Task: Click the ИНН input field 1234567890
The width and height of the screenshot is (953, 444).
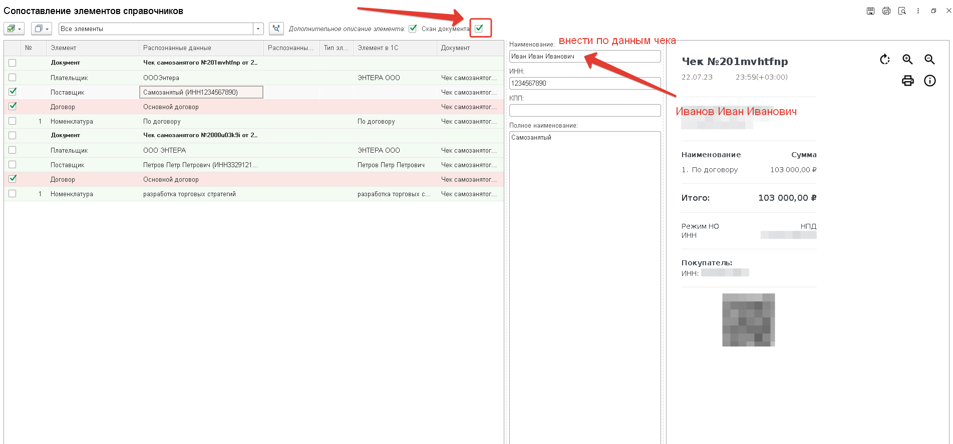Action: 585,84
